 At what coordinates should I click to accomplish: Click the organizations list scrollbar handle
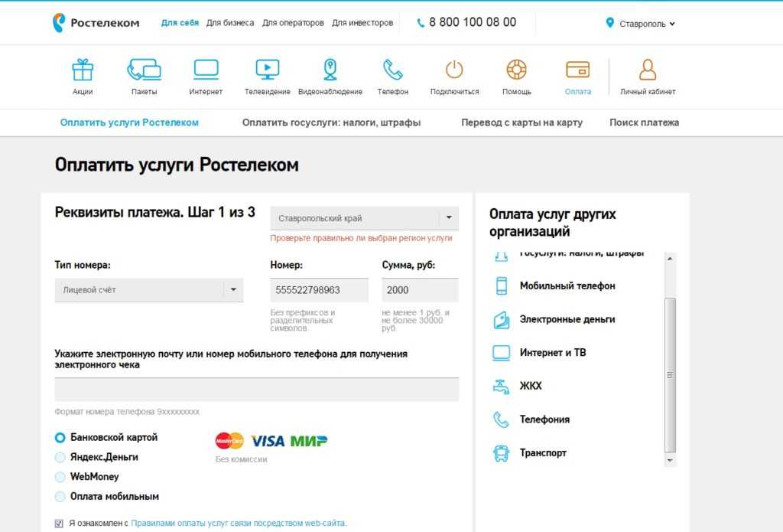click(x=670, y=375)
